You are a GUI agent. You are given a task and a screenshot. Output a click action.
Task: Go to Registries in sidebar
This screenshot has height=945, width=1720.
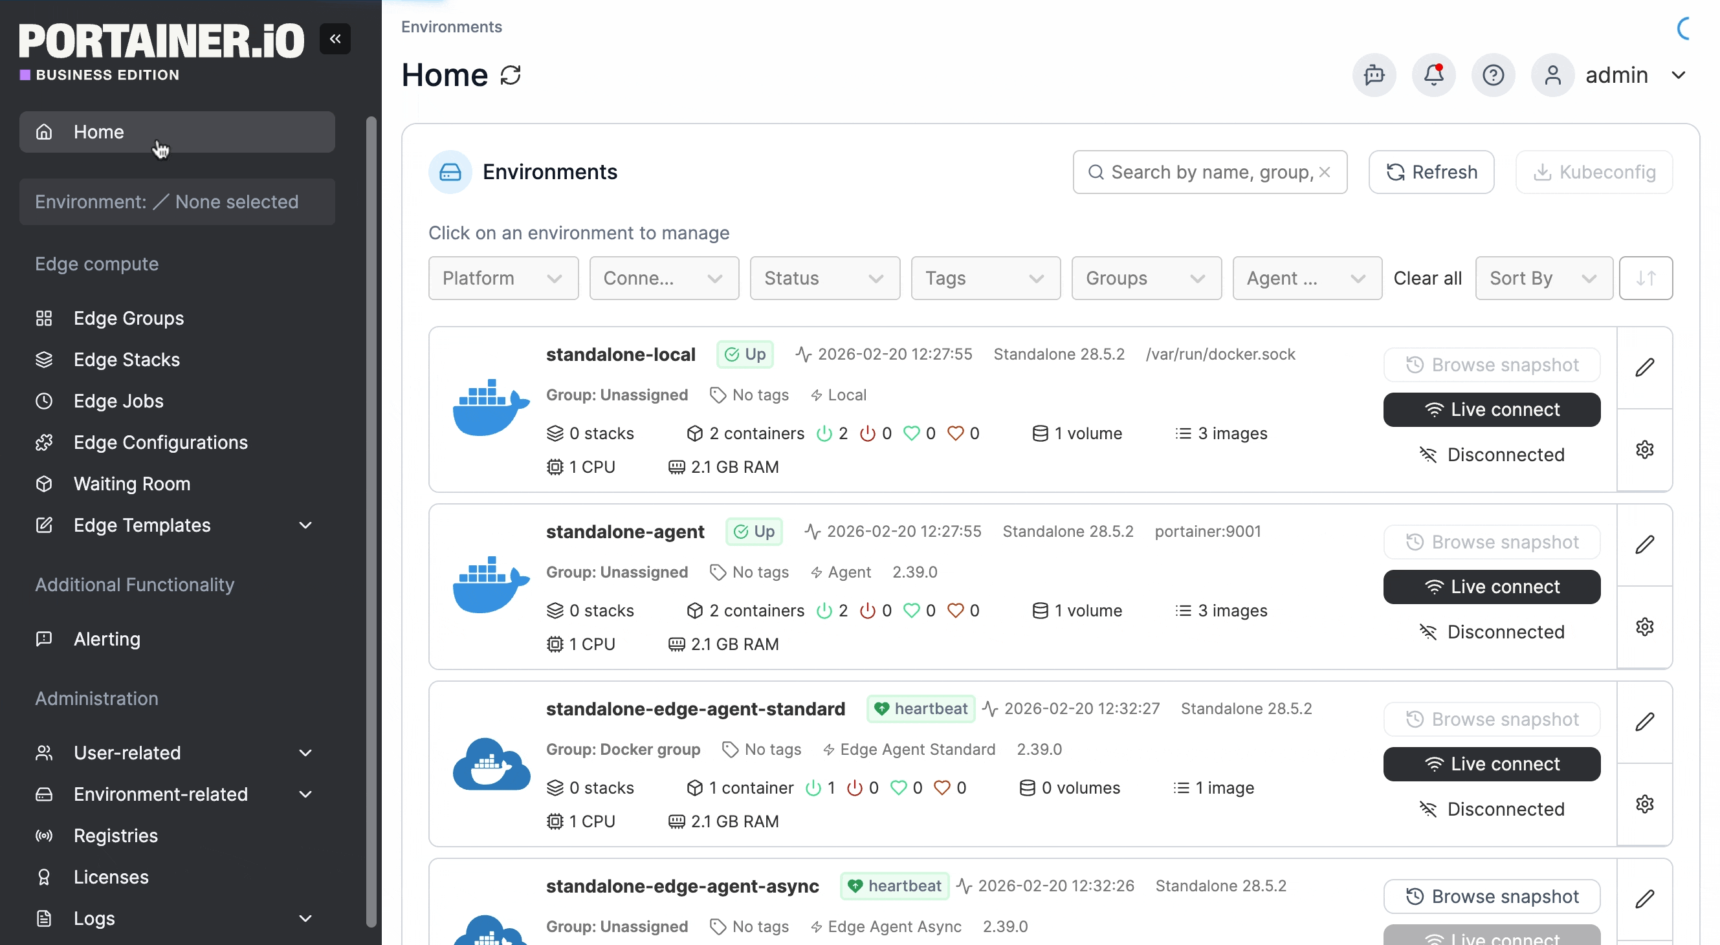pos(116,836)
